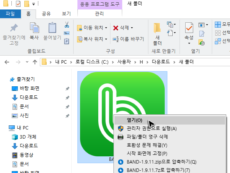Open the 파일 (File) tab

(10, 14)
